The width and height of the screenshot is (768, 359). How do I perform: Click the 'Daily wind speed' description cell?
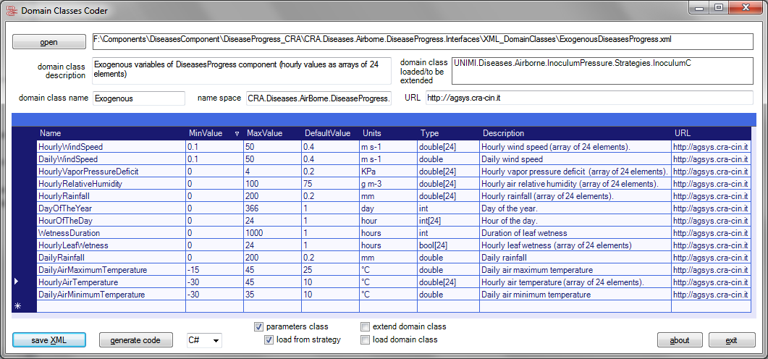575,159
